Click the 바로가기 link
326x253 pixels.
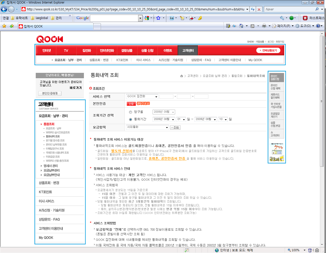coord(76,88)
